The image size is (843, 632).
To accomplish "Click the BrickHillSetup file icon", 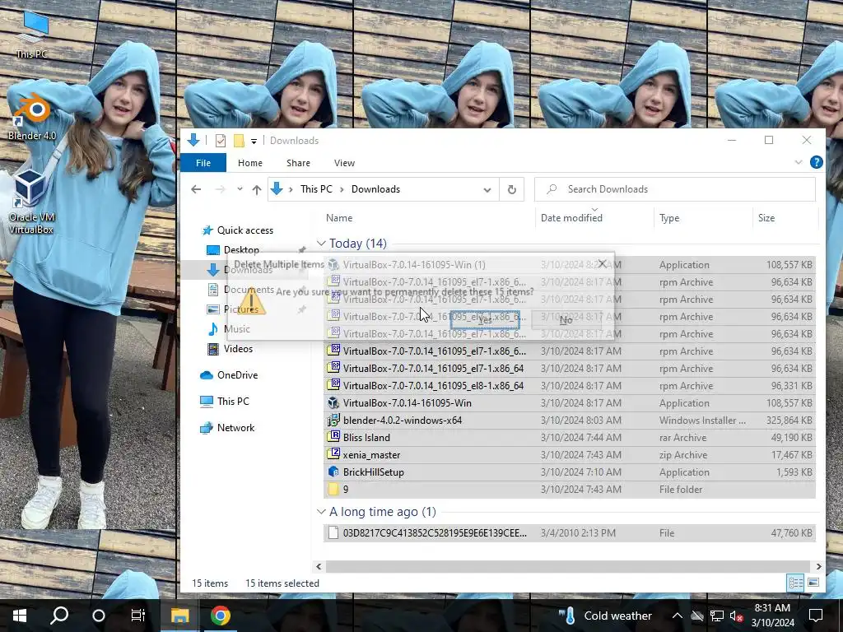I will click(x=333, y=472).
